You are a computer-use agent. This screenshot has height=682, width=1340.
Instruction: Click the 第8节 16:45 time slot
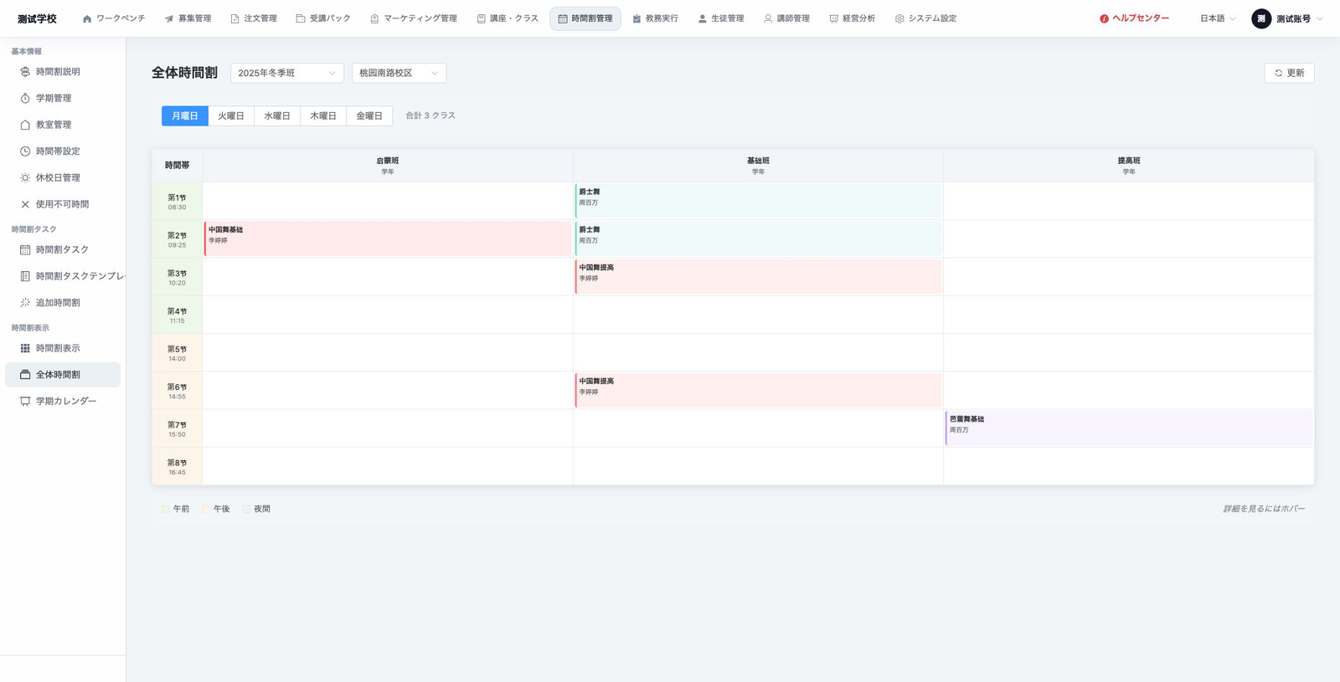coord(177,466)
